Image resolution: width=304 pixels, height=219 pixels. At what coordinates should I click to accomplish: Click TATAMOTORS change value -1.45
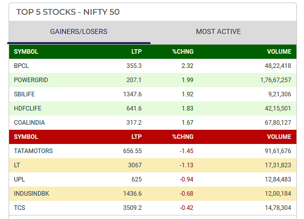(187, 151)
